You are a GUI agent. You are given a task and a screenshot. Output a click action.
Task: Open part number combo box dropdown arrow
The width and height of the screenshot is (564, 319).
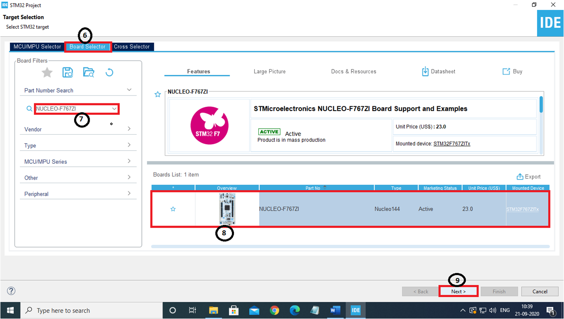tap(114, 109)
